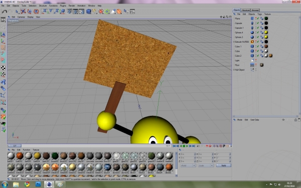Select the Floor object
Viewport: 301px width, 188px height.
(x=237, y=65)
